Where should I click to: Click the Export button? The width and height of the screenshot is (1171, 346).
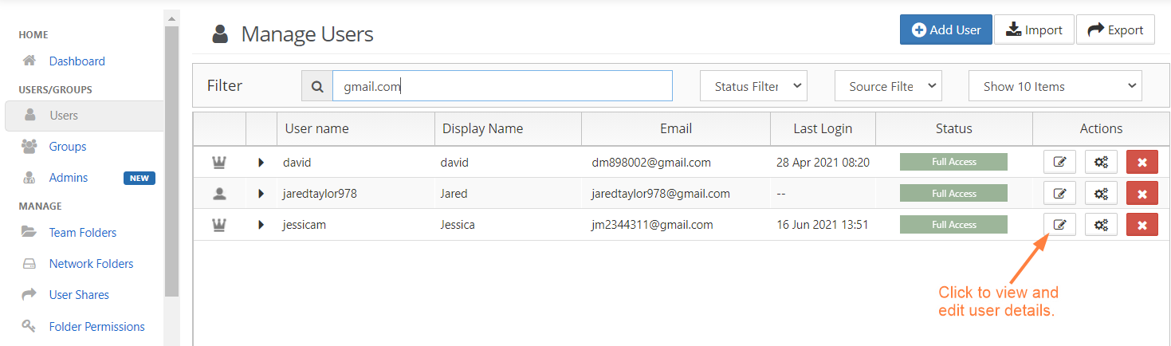tap(1115, 30)
